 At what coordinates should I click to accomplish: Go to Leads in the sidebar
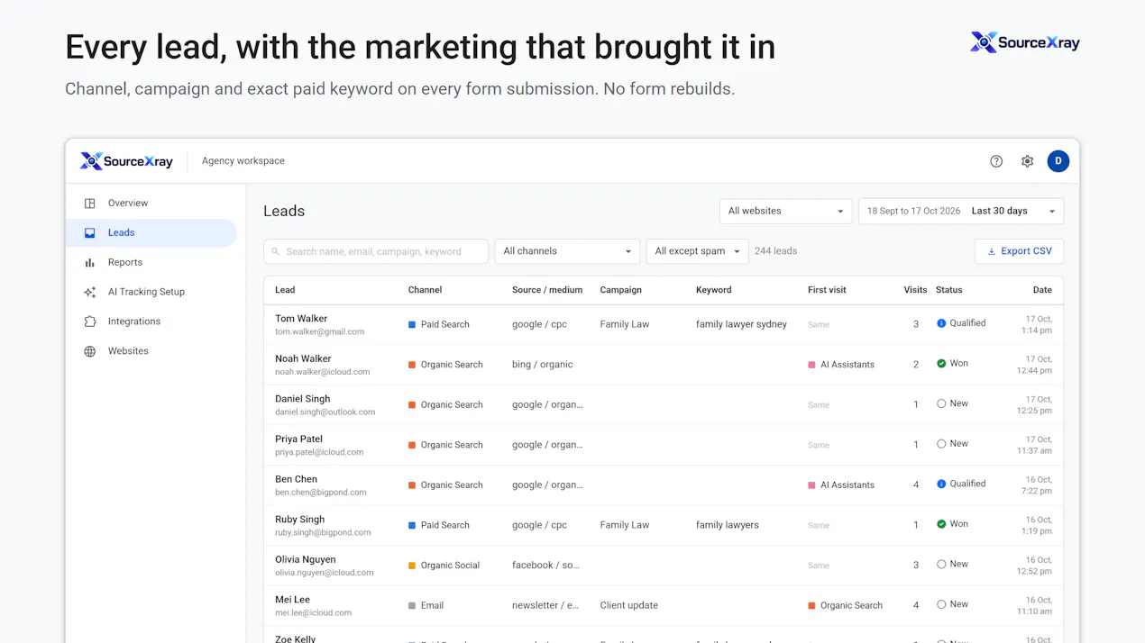[x=151, y=232]
